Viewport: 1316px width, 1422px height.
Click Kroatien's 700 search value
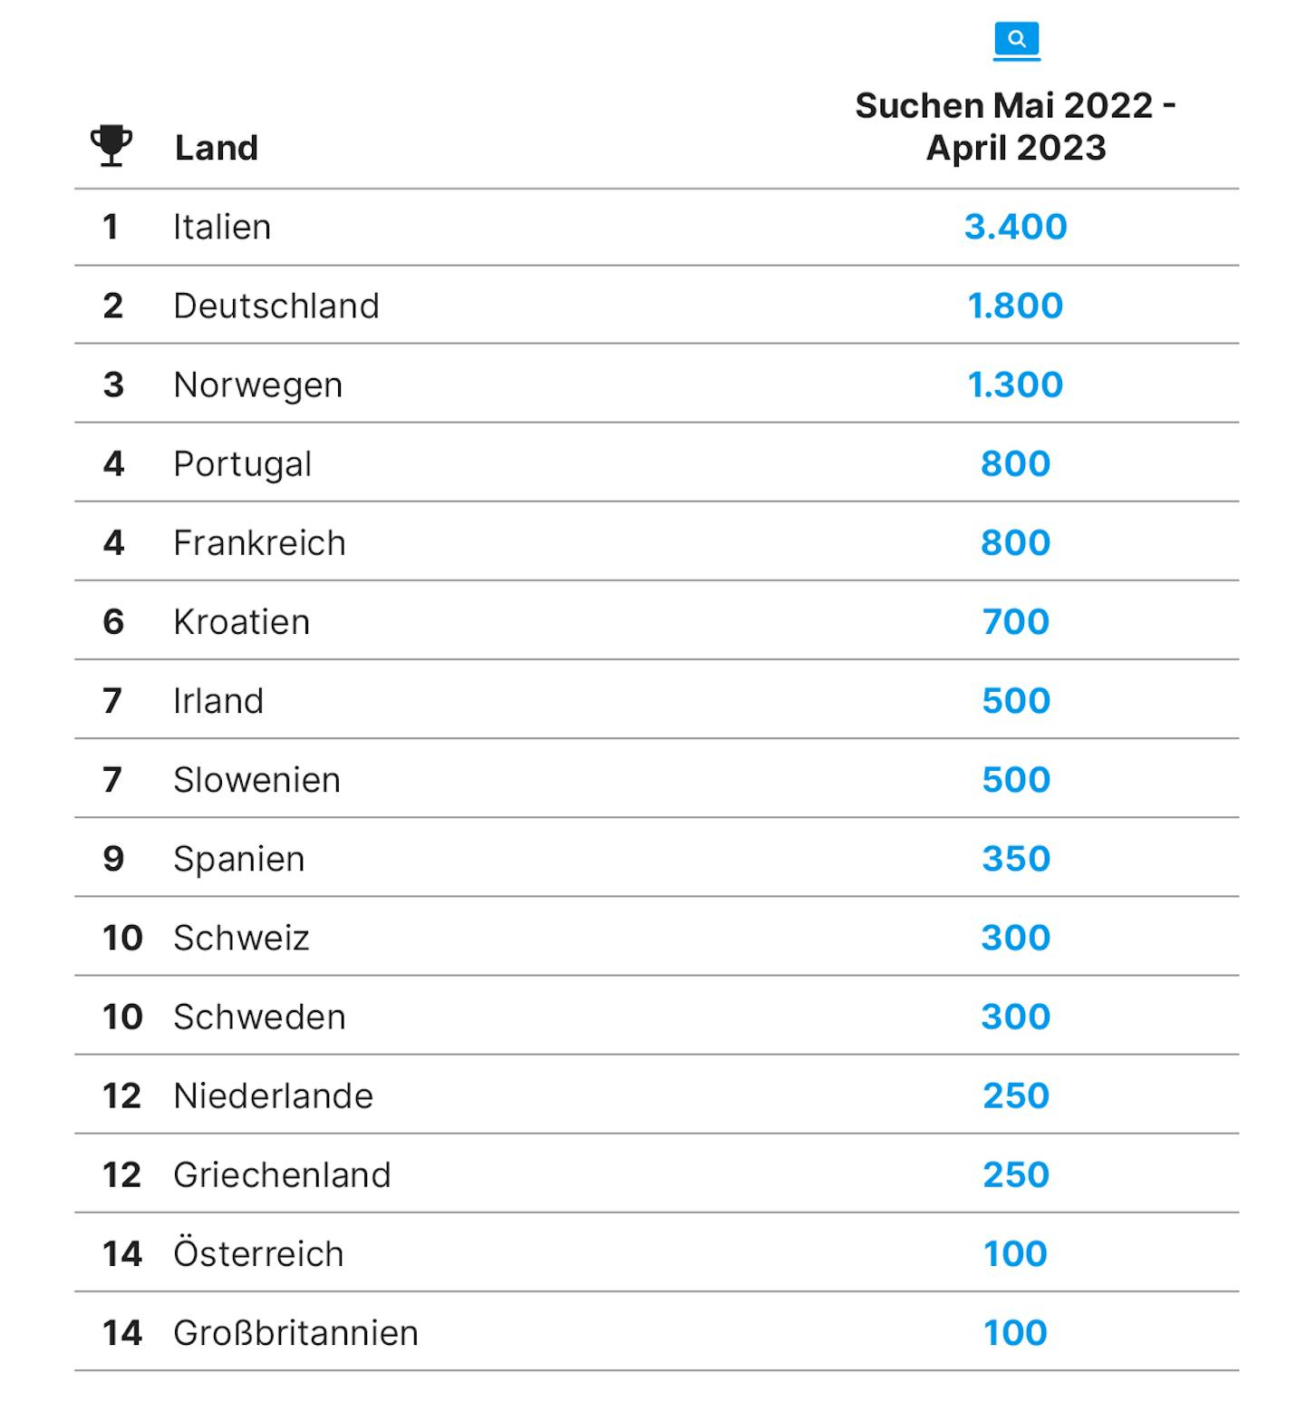[x=1015, y=621]
